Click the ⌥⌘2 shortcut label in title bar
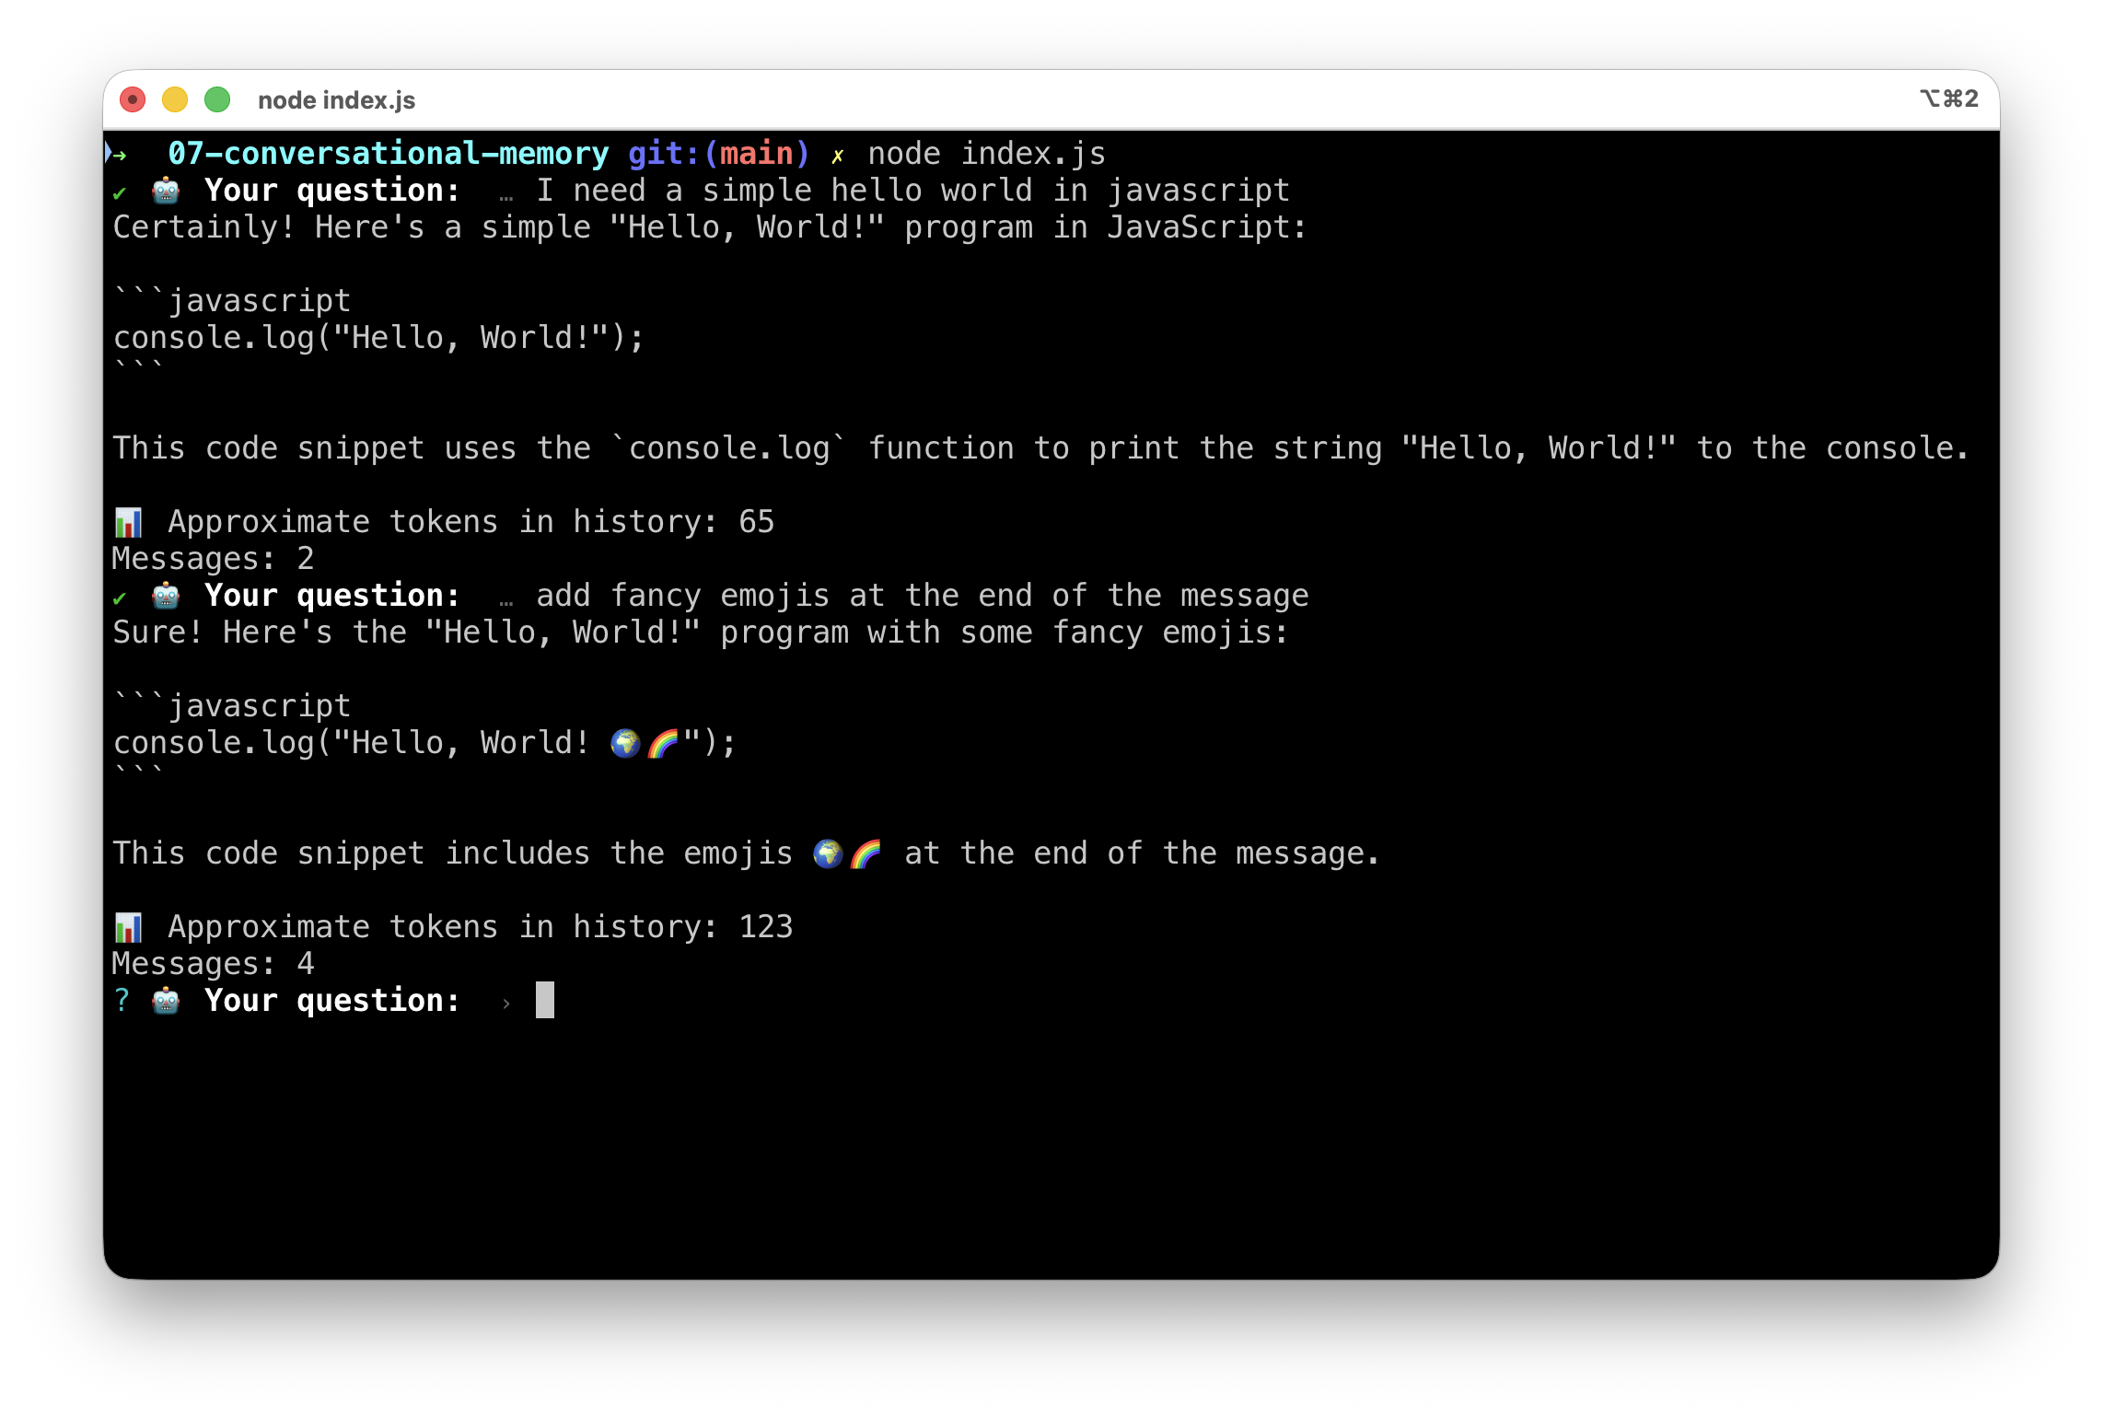 tap(1948, 99)
